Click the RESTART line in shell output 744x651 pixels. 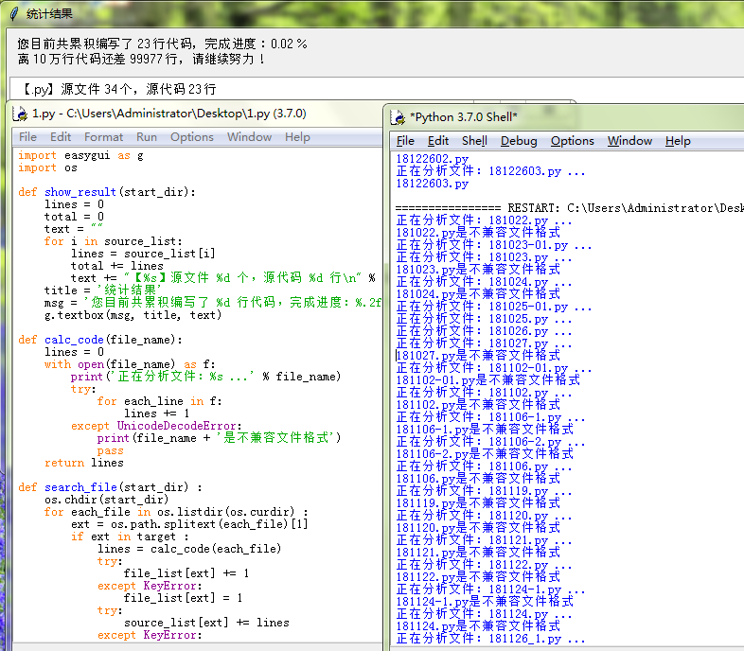point(568,207)
